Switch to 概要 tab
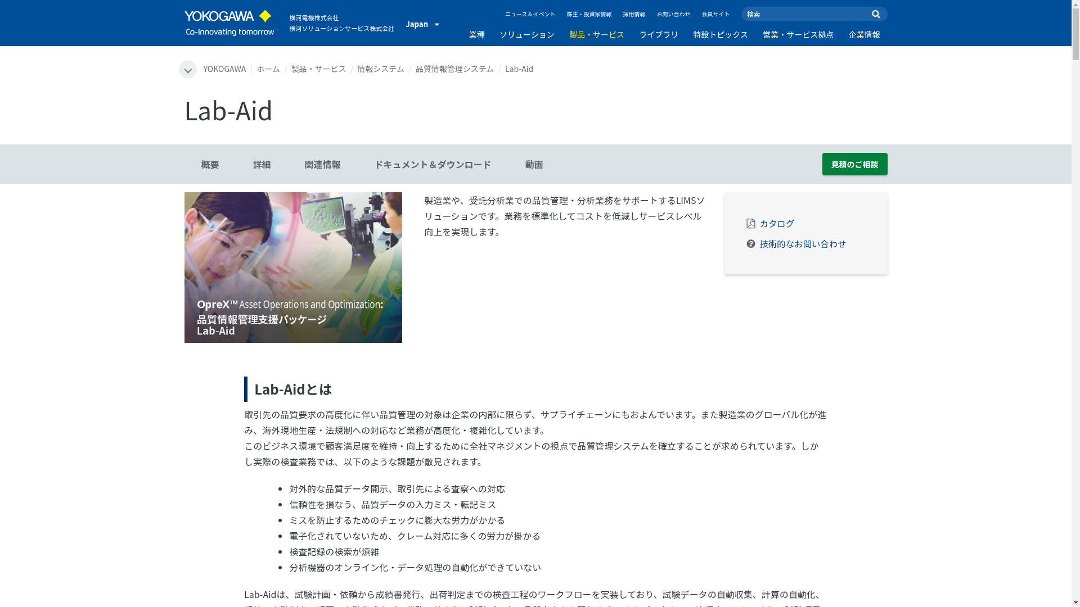This screenshot has width=1080, height=607. (x=210, y=164)
